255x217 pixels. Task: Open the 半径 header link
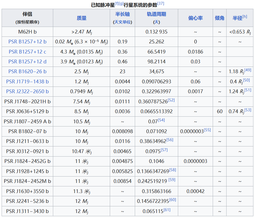(x=237, y=18)
